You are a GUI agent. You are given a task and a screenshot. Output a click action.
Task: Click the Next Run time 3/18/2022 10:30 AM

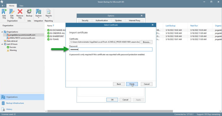click(x=198, y=30)
